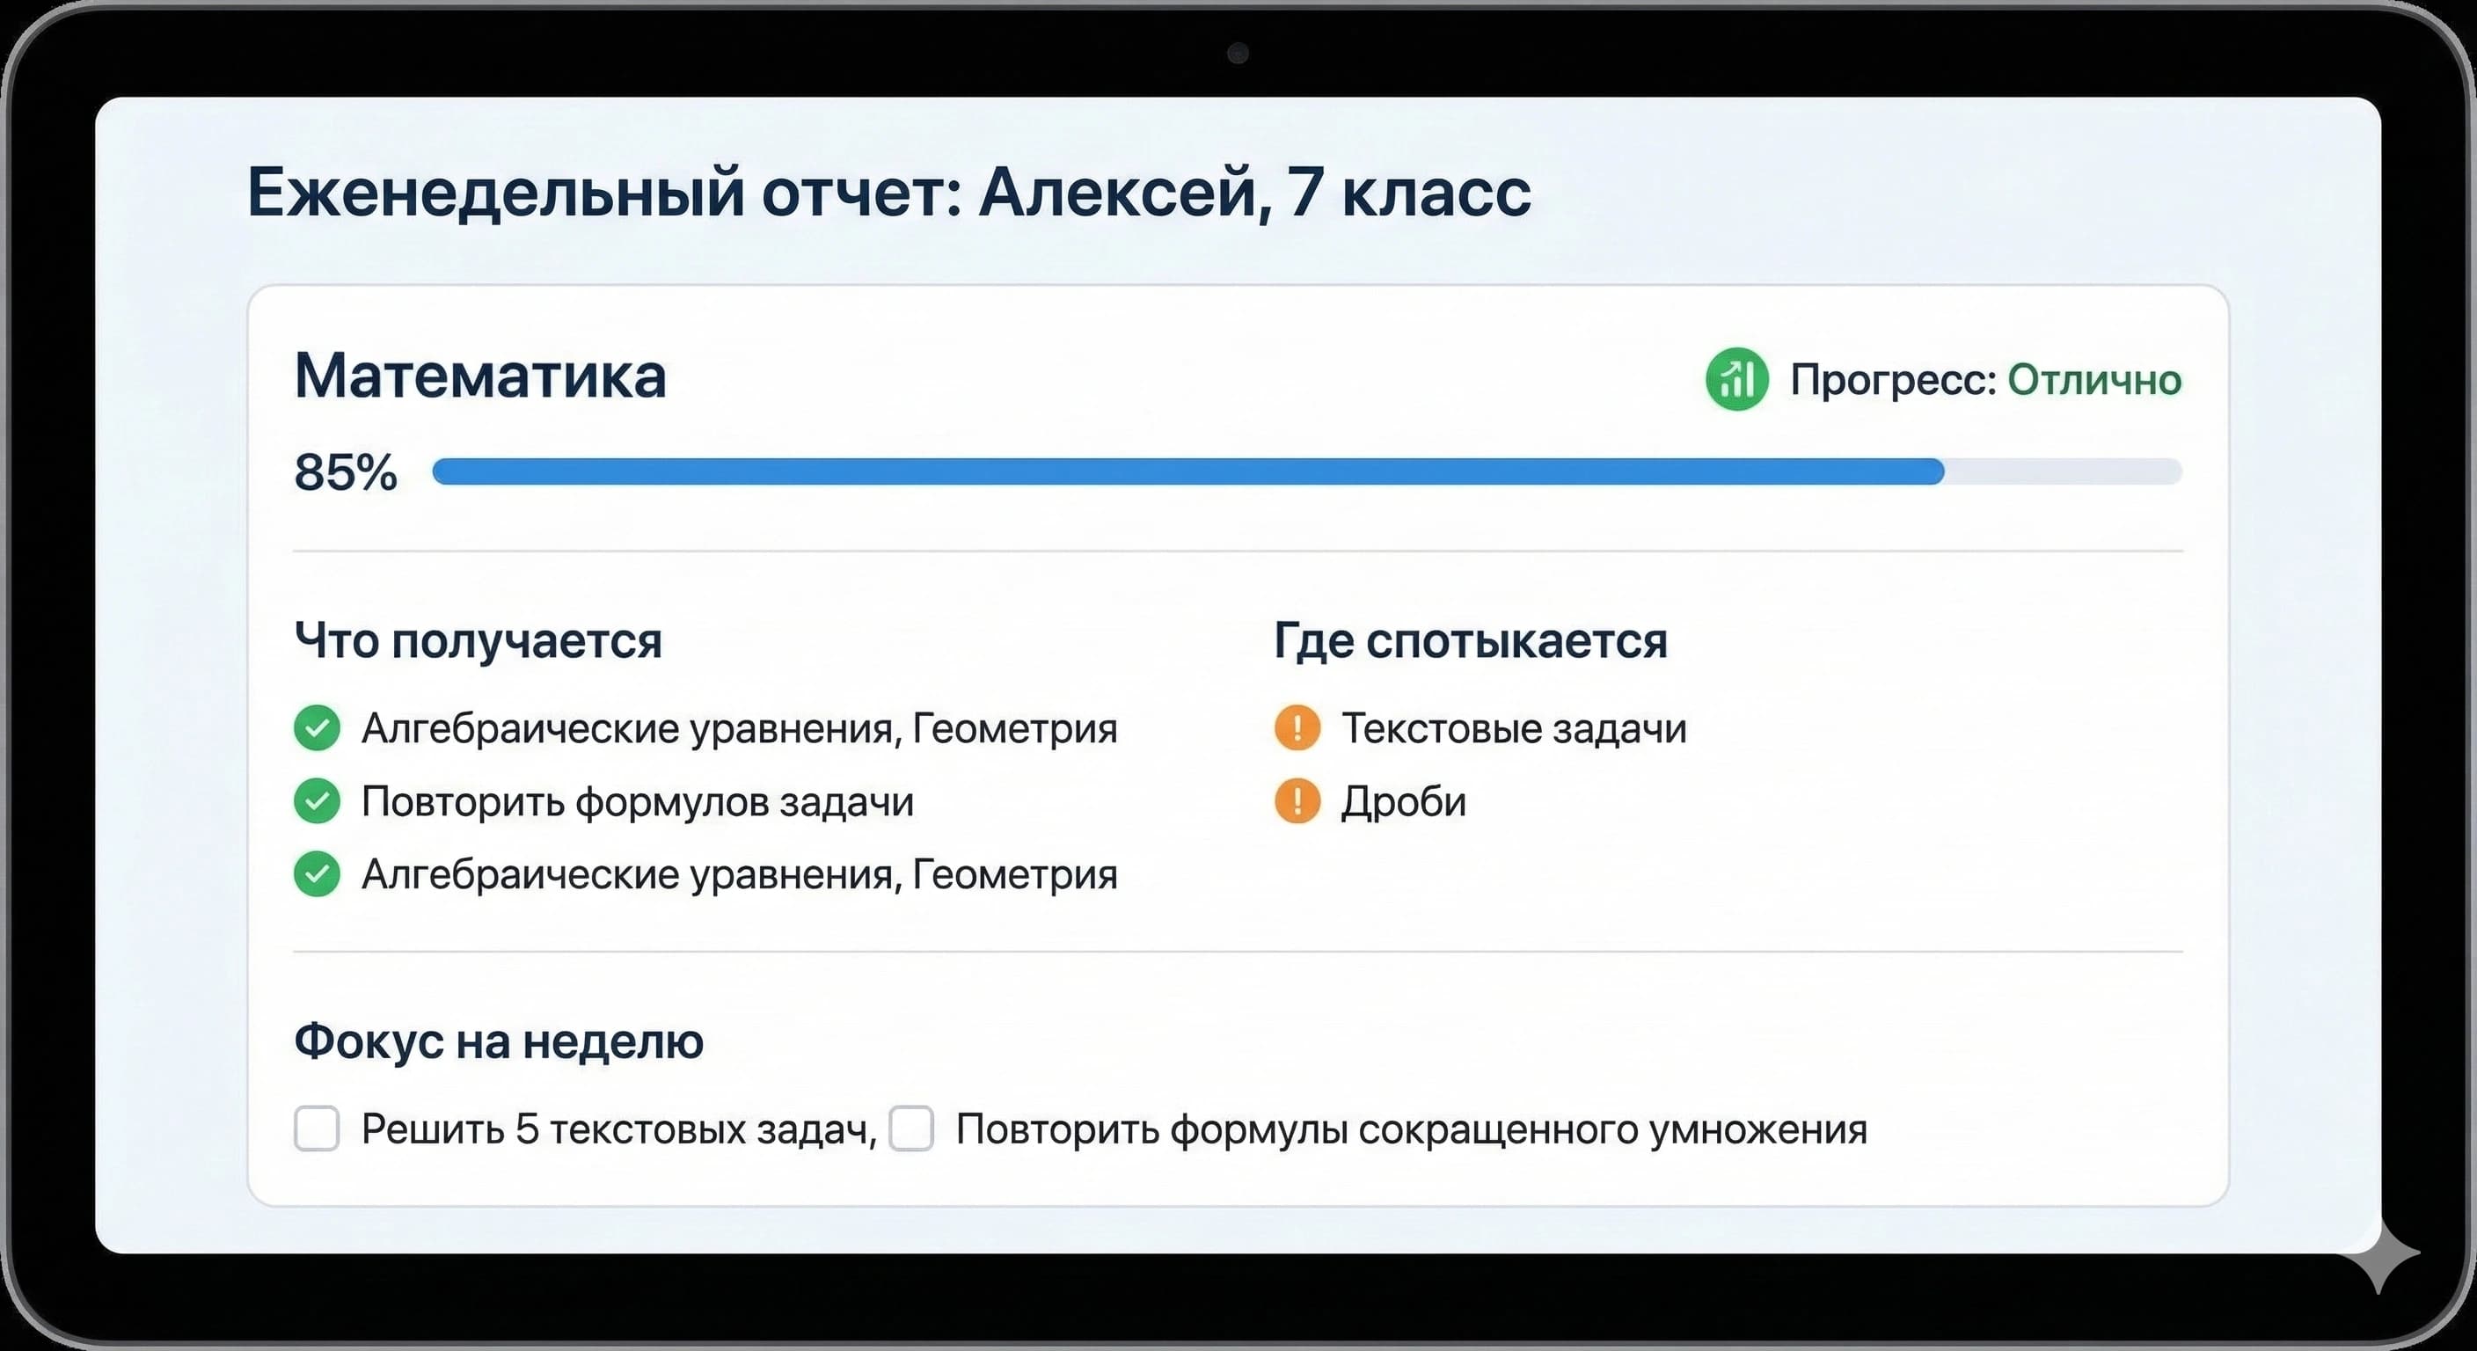Click the orange exclamation icon under «Где спотыкается»
Viewport: 2477px width, 1351px height.
[1297, 728]
